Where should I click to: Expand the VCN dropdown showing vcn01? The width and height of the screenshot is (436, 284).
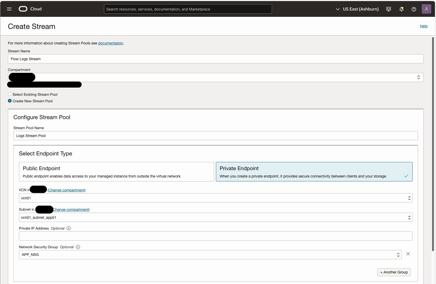click(x=216, y=198)
